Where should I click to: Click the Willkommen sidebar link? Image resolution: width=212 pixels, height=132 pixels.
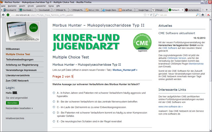point(13,49)
